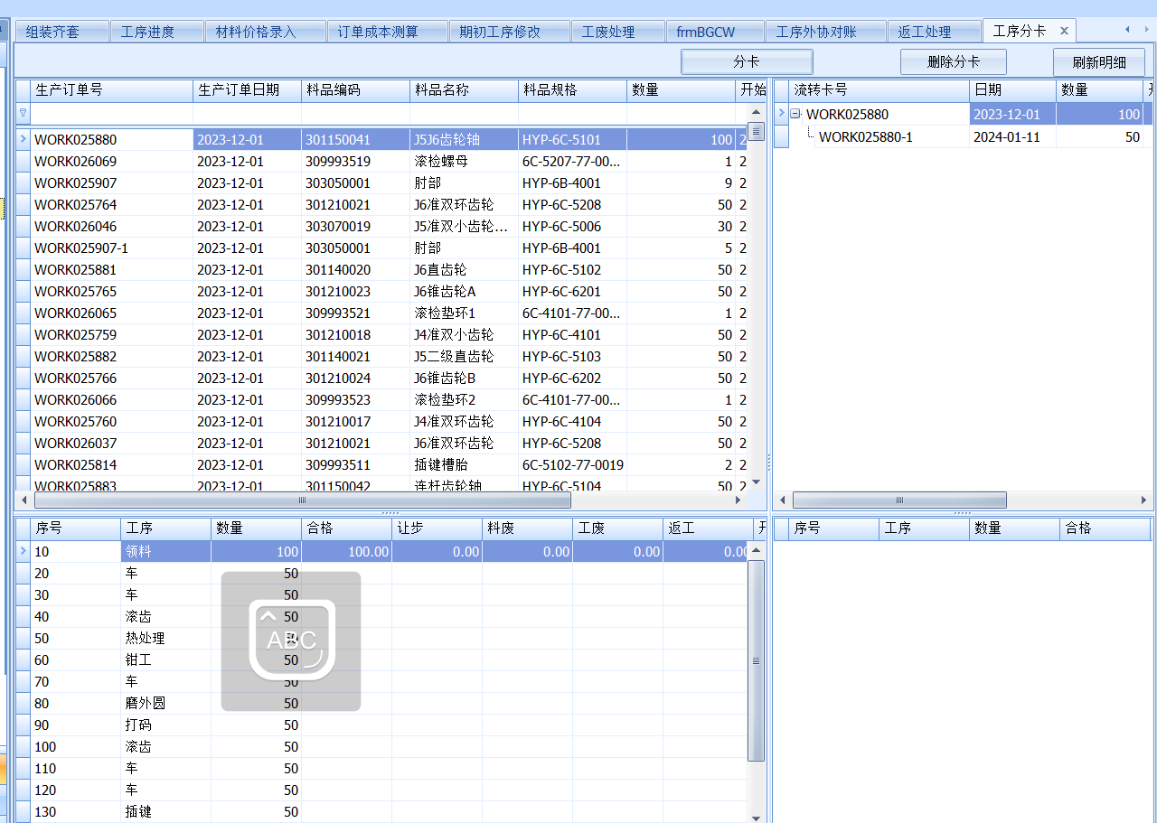This screenshot has width=1157, height=823.
Task: Sort by 生产订单日期 column header
Action: (x=247, y=90)
